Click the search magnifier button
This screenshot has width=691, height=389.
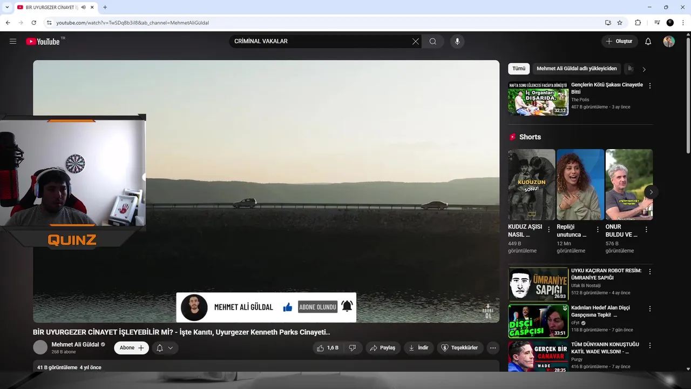click(433, 42)
